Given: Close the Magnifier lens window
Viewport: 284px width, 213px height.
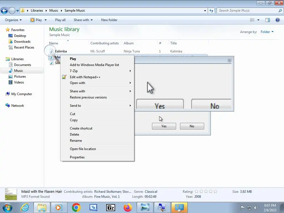Looking at the screenshot, I should (229, 61).
